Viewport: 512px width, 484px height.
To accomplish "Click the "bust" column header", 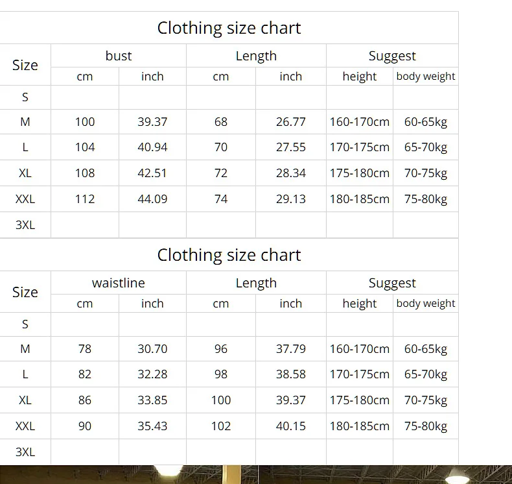I will [x=119, y=56].
